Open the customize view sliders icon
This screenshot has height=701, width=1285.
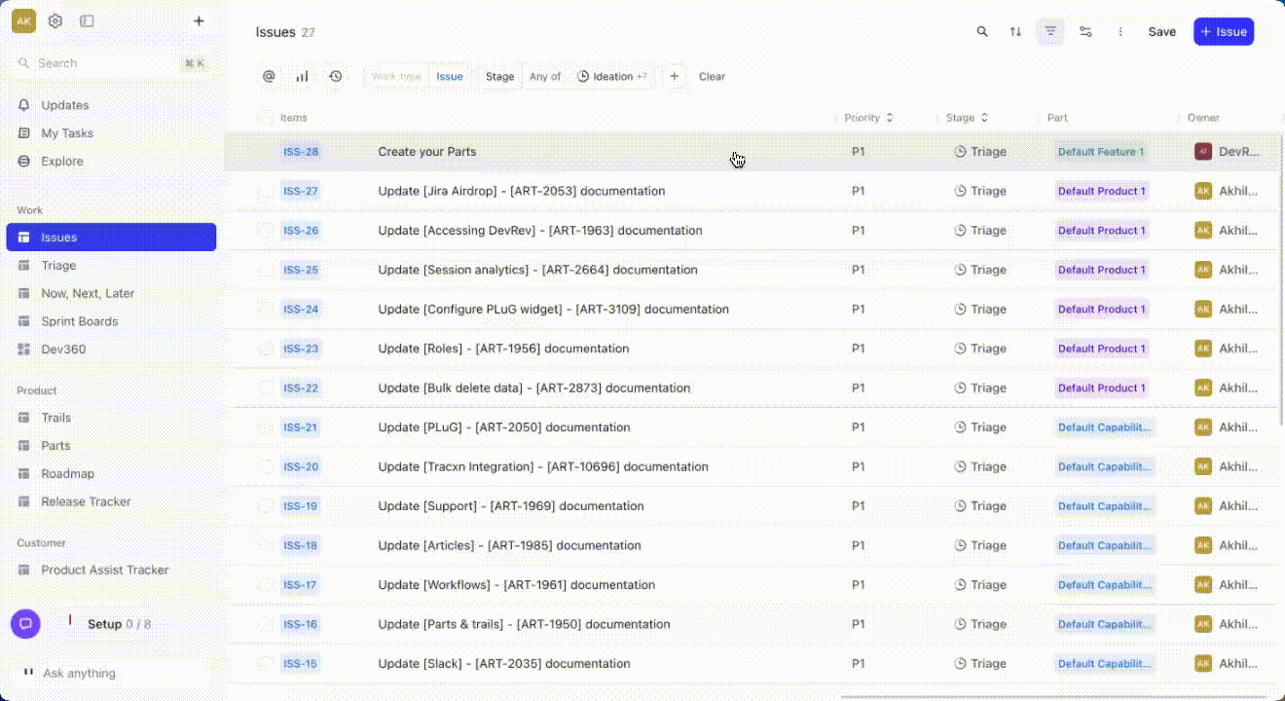coord(1085,32)
